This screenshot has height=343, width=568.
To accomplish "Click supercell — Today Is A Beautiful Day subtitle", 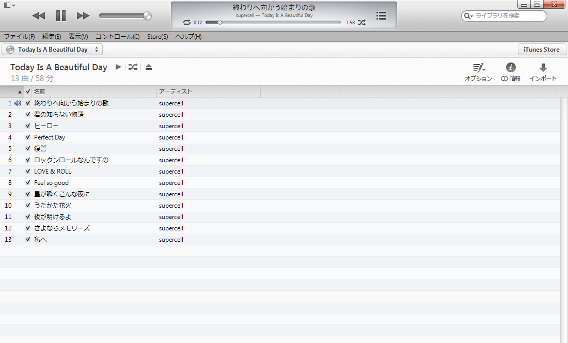I will [274, 15].
